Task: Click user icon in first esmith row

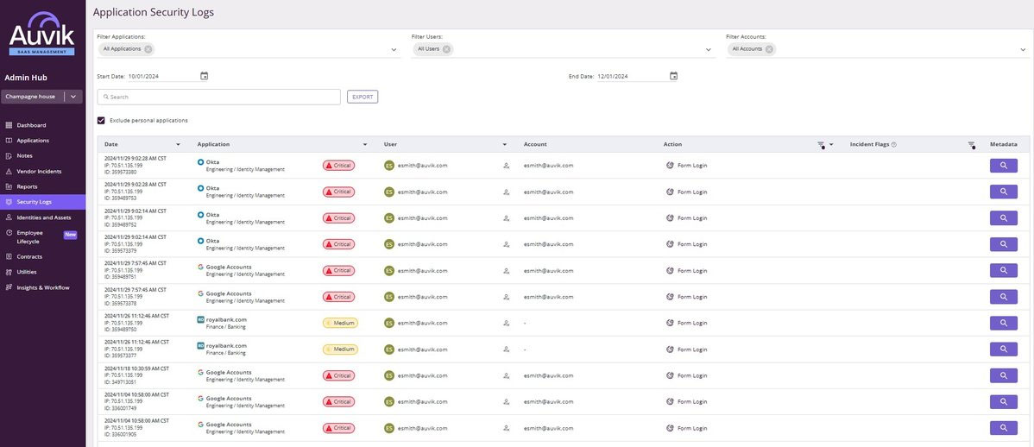Action: click(506, 166)
